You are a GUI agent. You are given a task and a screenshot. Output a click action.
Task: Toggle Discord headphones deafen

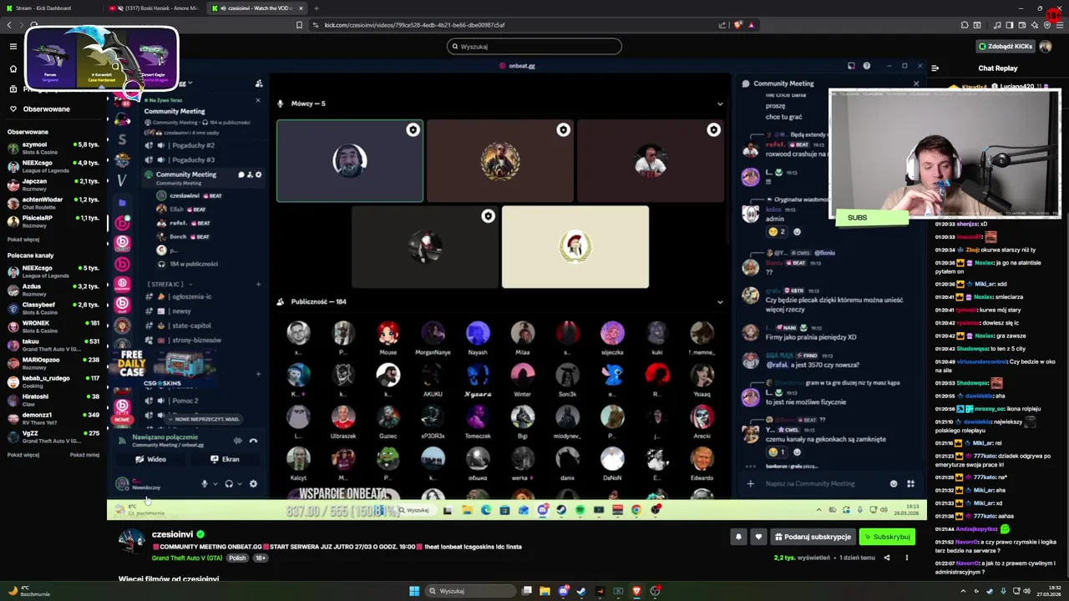(x=229, y=484)
